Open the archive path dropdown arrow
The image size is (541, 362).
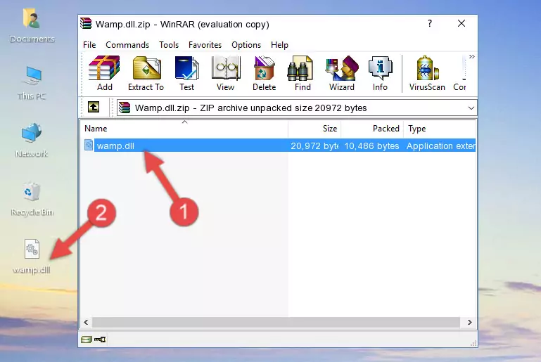tap(471, 108)
